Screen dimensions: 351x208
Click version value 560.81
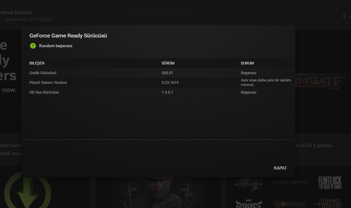point(167,73)
